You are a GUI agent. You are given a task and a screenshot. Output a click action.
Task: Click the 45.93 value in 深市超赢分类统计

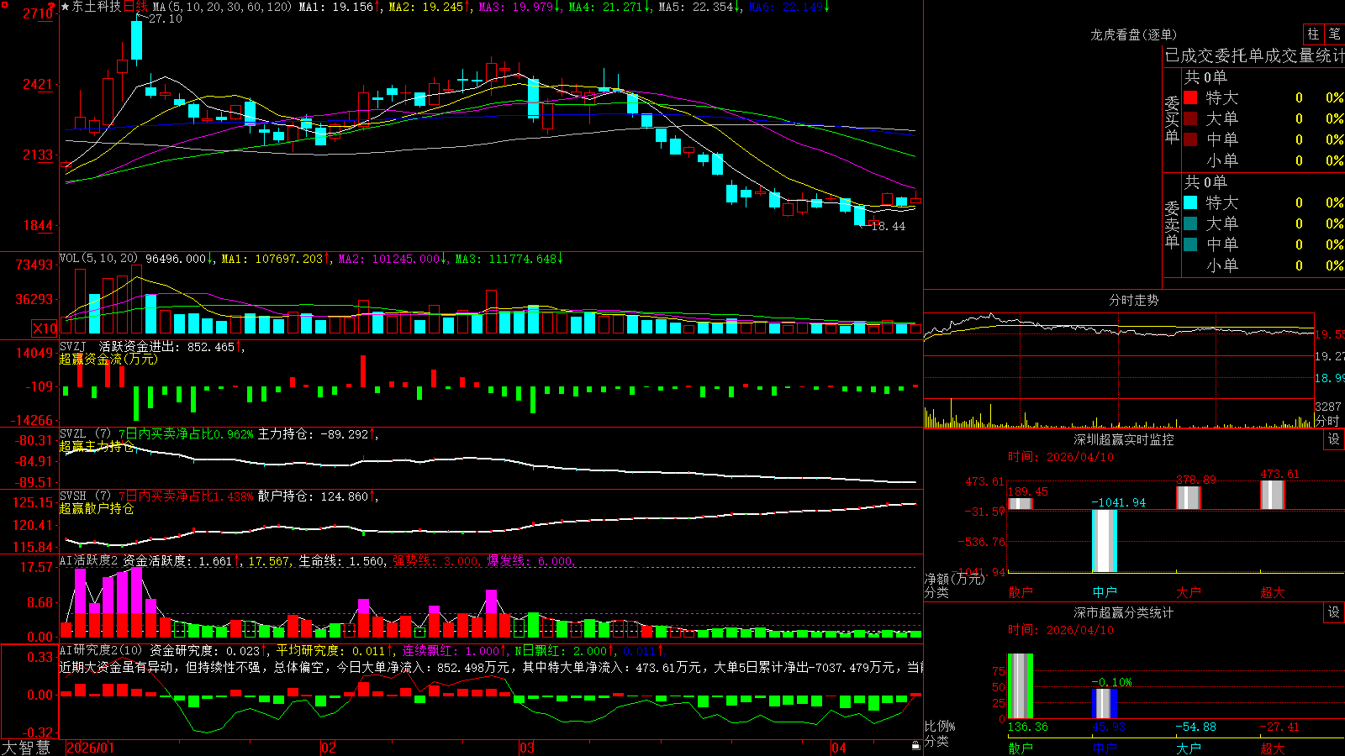(1109, 727)
